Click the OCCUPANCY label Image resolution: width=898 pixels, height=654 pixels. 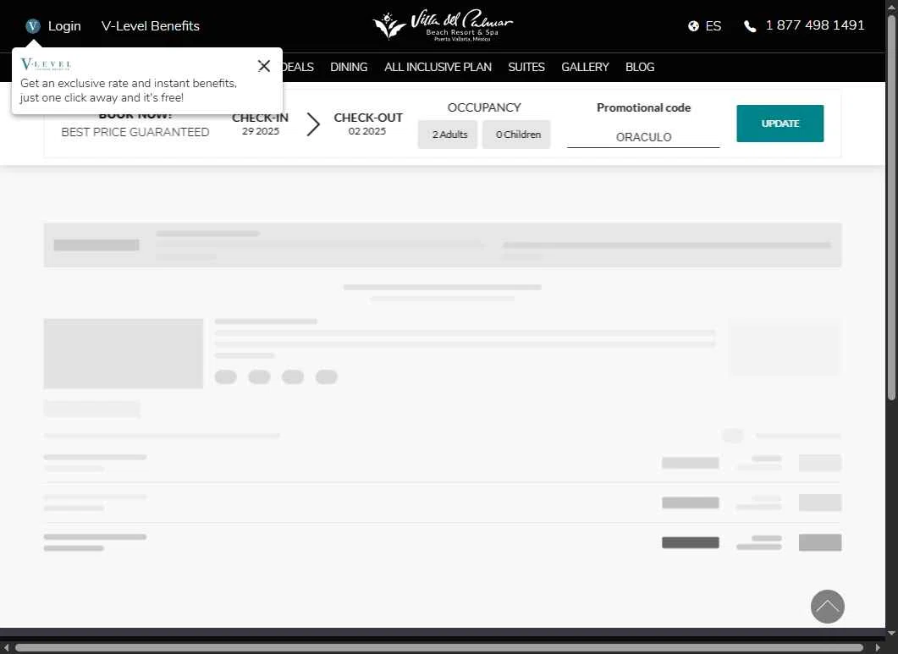(484, 107)
